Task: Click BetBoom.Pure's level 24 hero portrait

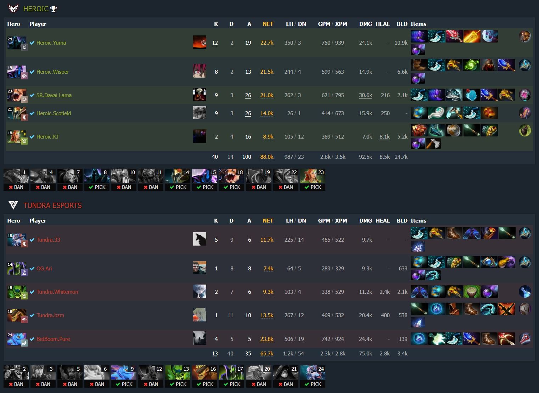Action: (x=17, y=339)
